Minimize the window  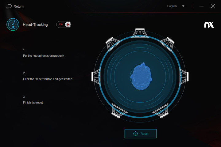201,6
